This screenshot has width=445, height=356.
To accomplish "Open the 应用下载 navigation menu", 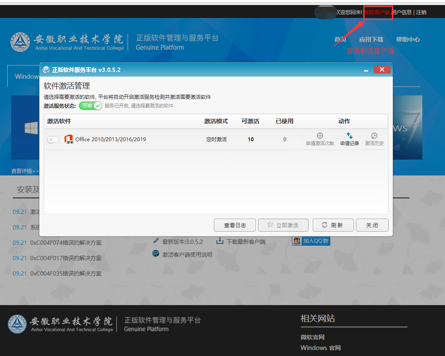I will [x=371, y=39].
